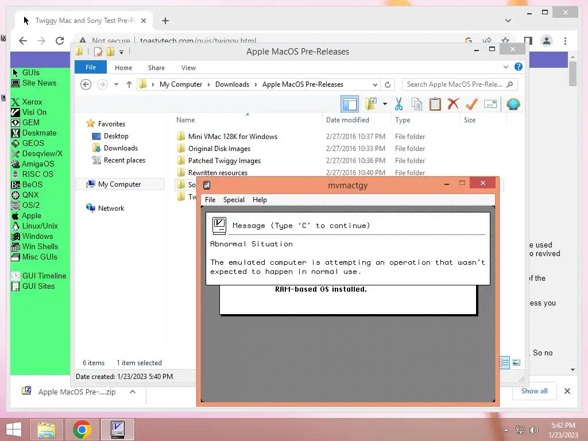This screenshot has width=588, height=441.
Task: Switch to large icons view in status bar
Action: tap(516, 362)
